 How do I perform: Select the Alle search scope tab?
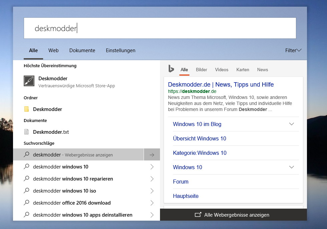[x=33, y=50]
